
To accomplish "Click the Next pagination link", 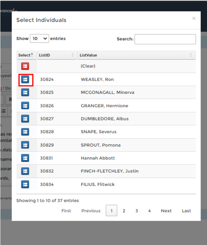I will [166, 211].
